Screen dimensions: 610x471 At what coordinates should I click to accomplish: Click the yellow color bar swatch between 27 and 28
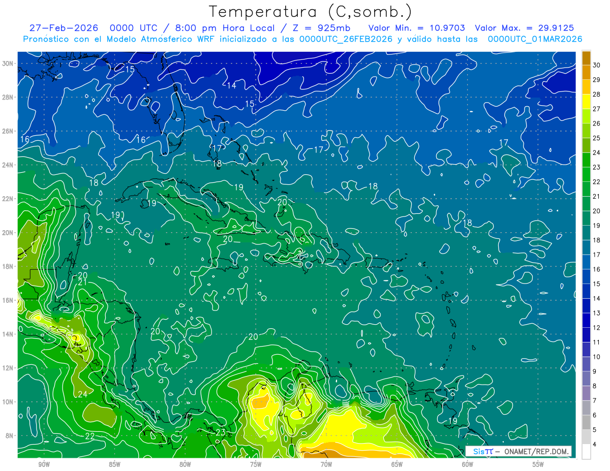pyautogui.click(x=586, y=101)
